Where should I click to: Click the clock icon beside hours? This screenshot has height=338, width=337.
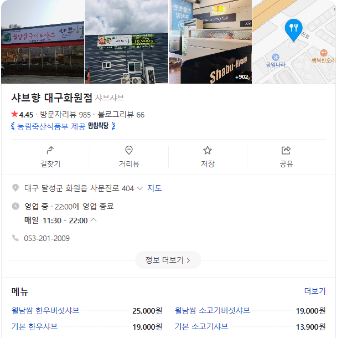pyautogui.click(x=15, y=206)
